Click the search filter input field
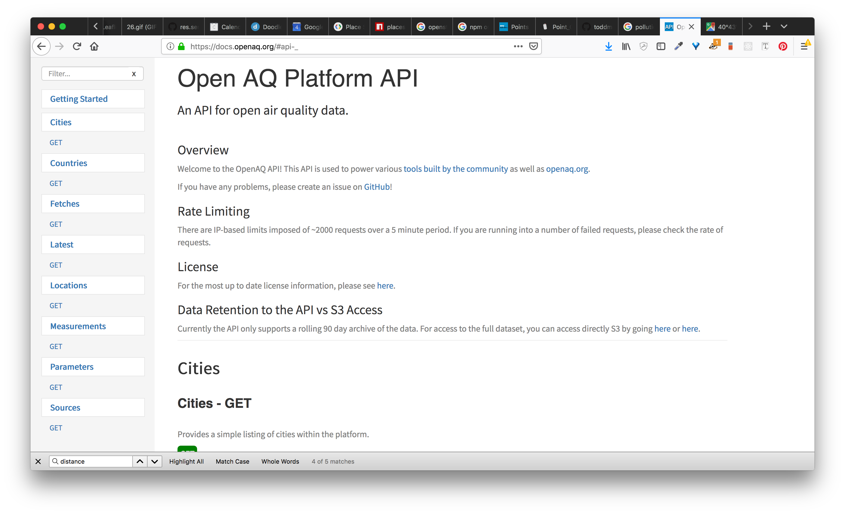The width and height of the screenshot is (845, 514). 89,74
